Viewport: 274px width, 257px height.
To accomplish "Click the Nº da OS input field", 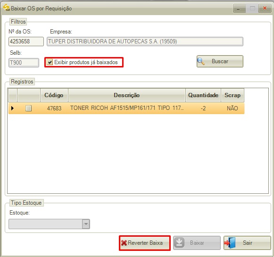I will (26, 41).
